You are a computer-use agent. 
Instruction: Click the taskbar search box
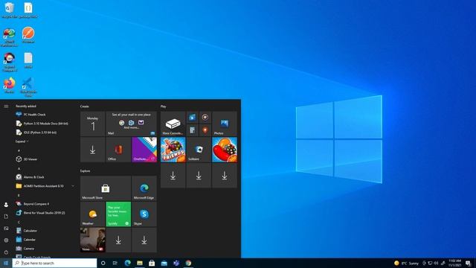click(54, 263)
